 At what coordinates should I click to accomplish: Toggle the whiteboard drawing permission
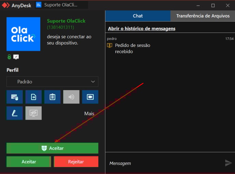pos(15,113)
